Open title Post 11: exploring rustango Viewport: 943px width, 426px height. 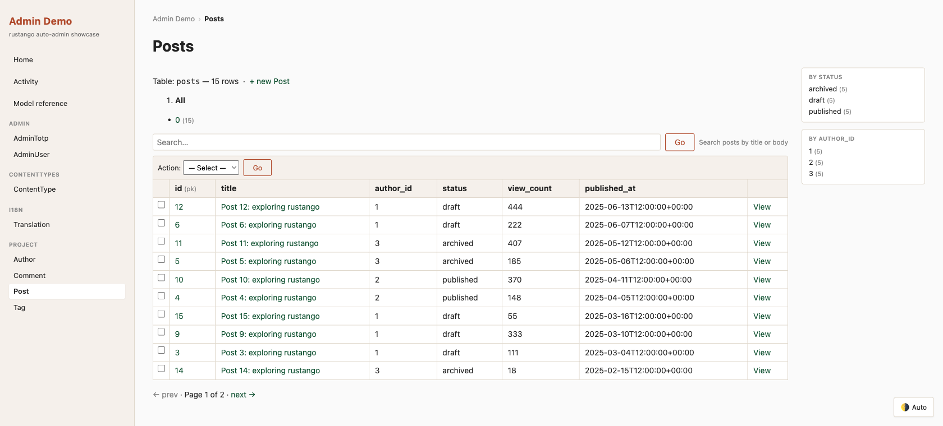point(269,243)
